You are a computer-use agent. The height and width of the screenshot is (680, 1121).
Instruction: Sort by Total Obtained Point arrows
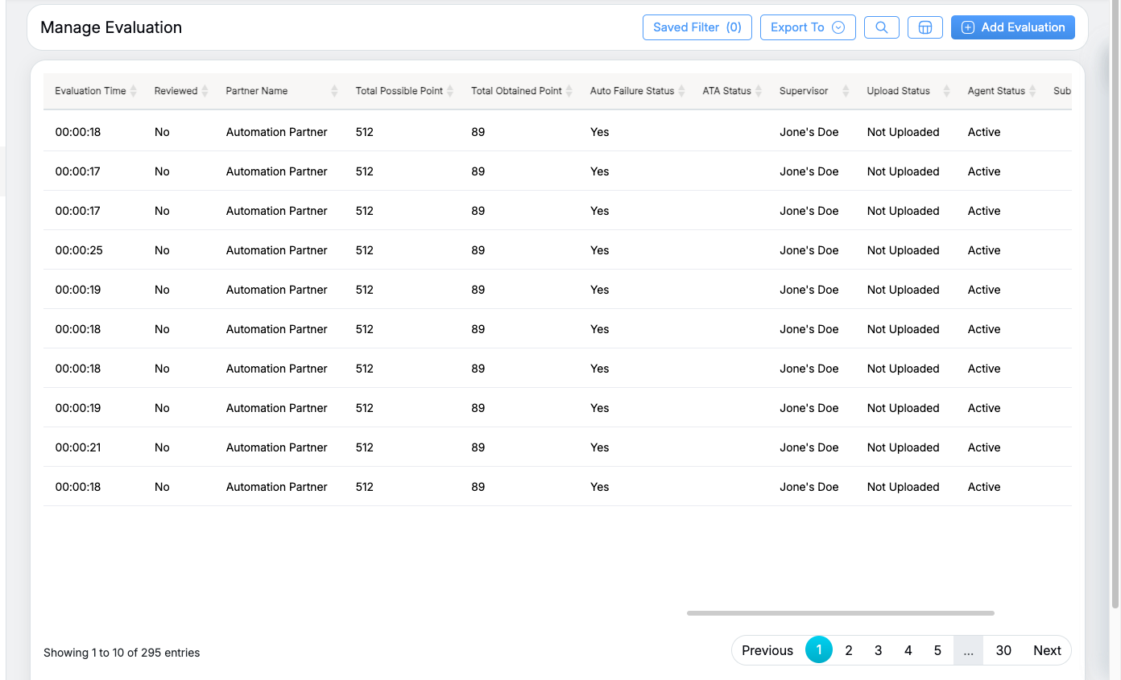(x=569, y=91)
